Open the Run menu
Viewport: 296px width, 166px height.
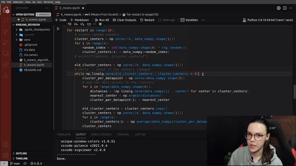39,2
